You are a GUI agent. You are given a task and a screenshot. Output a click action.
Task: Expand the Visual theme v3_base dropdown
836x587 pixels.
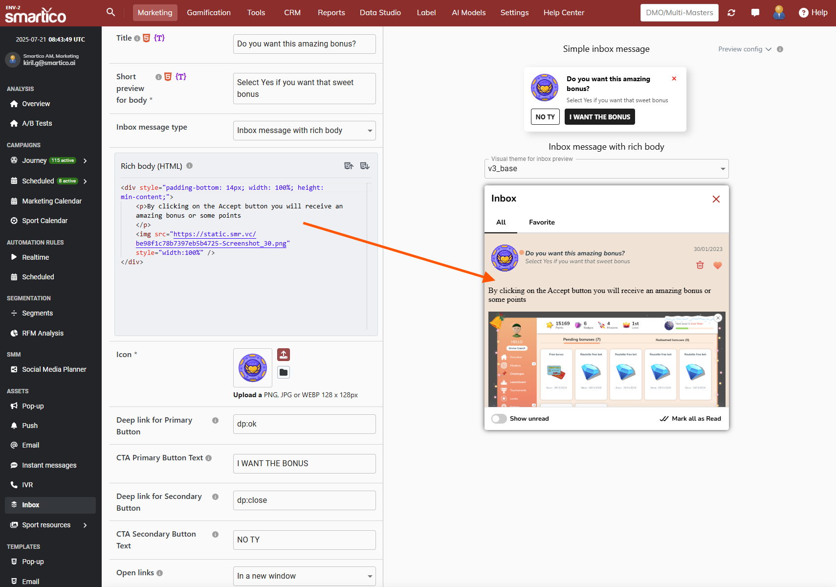tap(606, 169)
